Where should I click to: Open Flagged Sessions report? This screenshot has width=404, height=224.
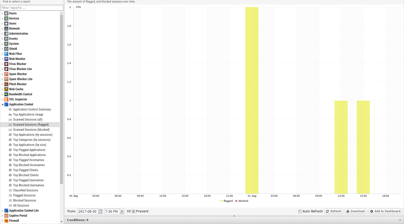[24, 195]
